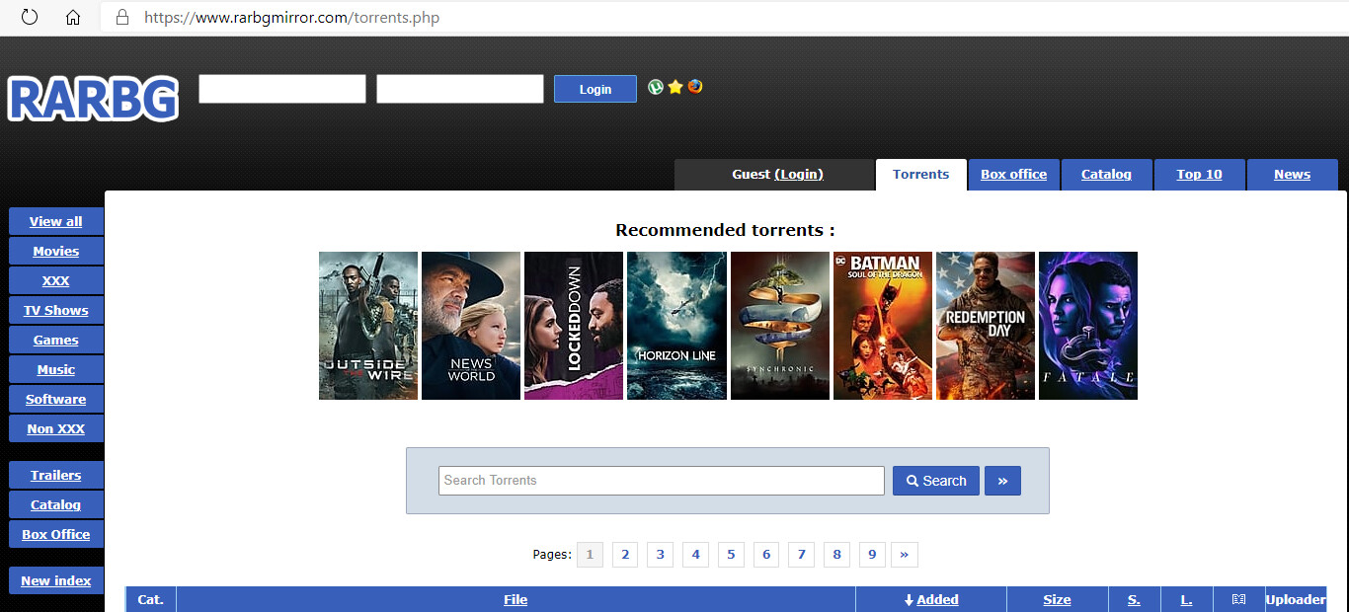Screen dimensions: 1349x612
Task: Open Outside the Wire poster
Action: pyautogui.click(x=368, y=326)
